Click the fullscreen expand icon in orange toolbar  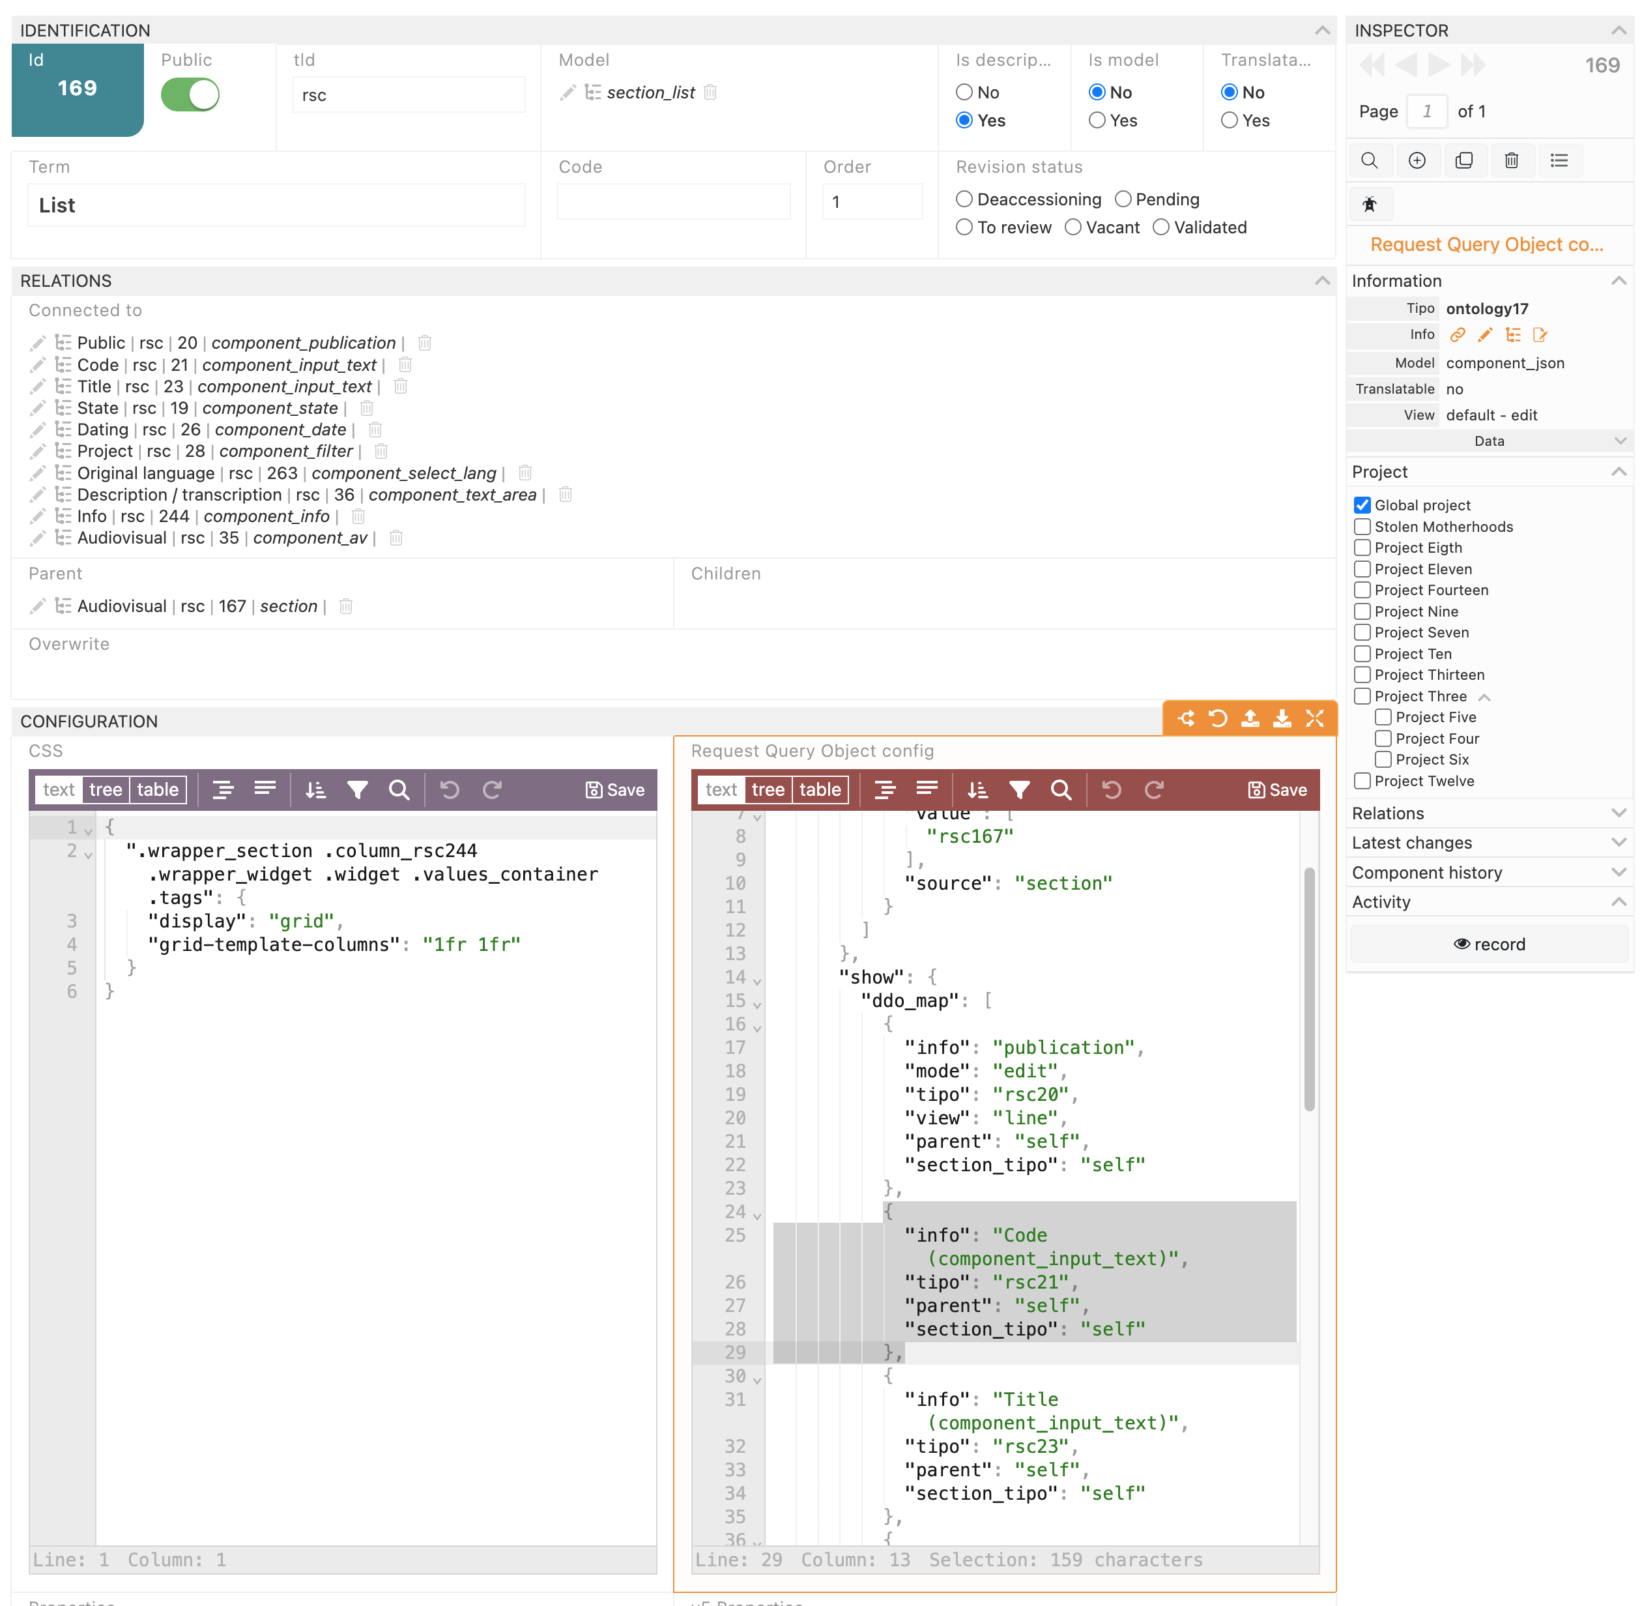(x=1314, y=718)
